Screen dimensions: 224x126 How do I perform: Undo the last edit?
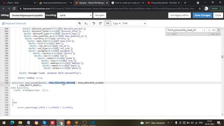94,23
